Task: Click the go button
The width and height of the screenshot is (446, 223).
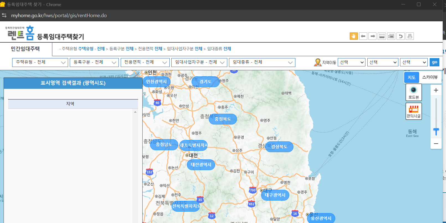Action: pyautogui.click(x=434, y=62)
